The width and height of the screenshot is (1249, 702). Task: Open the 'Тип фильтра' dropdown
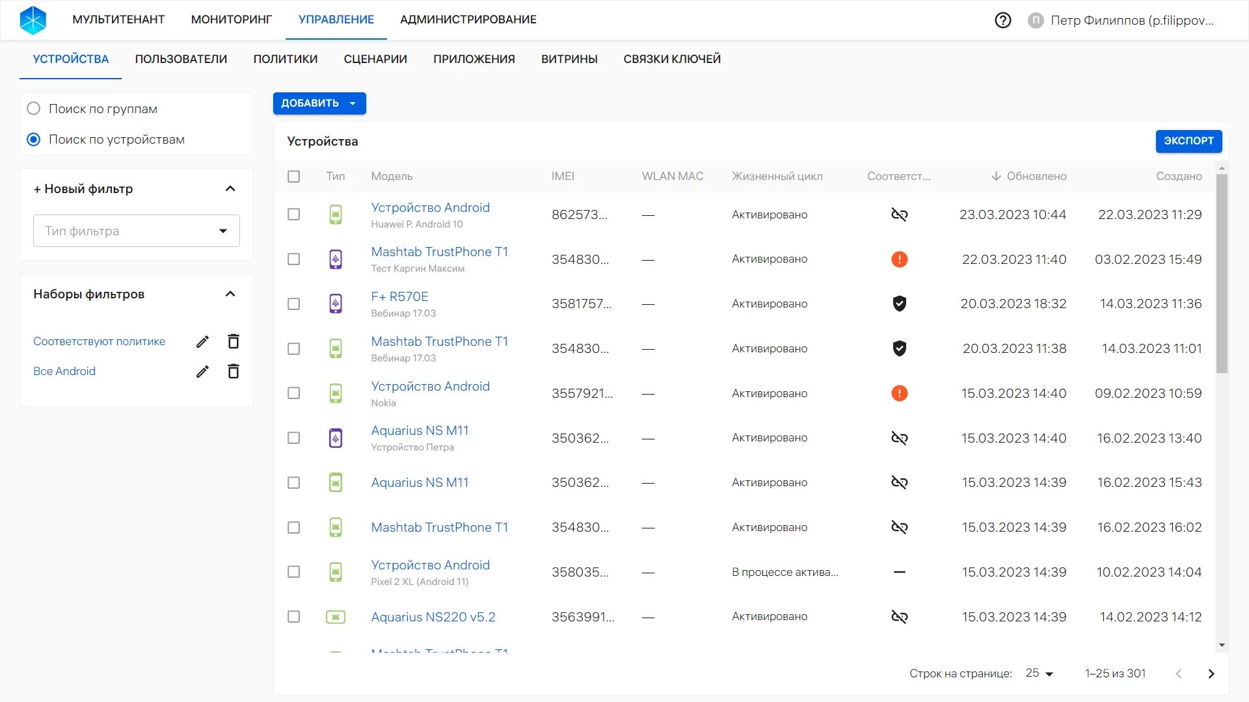[136, 231]
